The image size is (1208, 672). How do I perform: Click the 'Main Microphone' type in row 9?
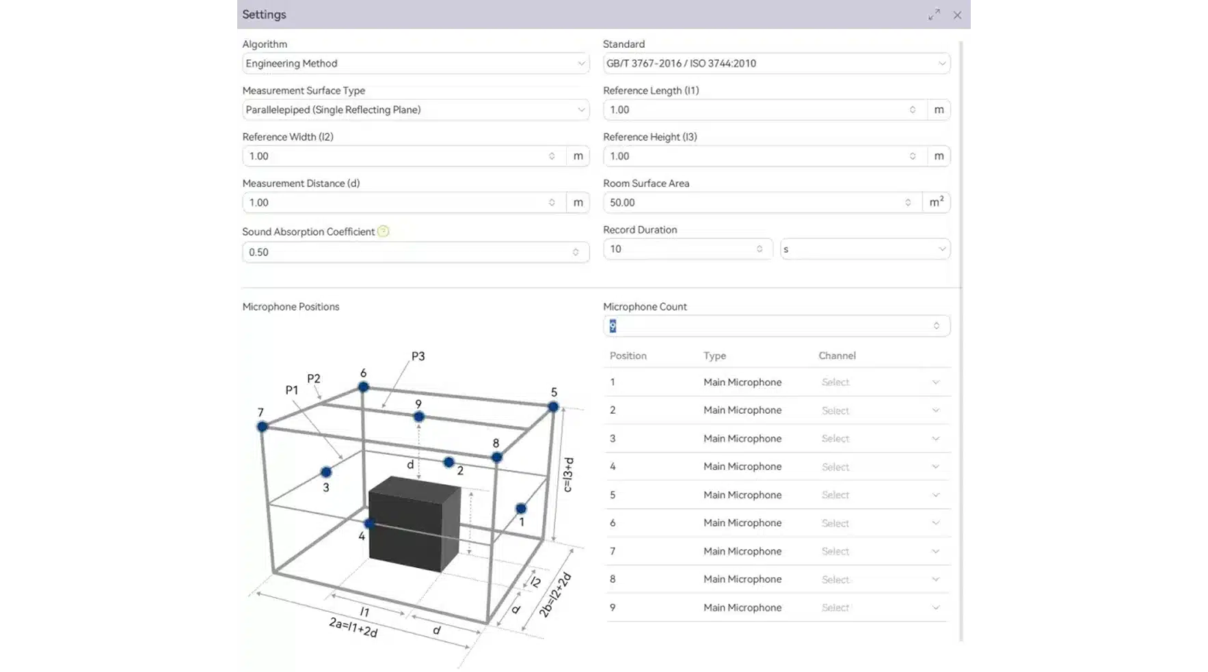click(742, 608)
